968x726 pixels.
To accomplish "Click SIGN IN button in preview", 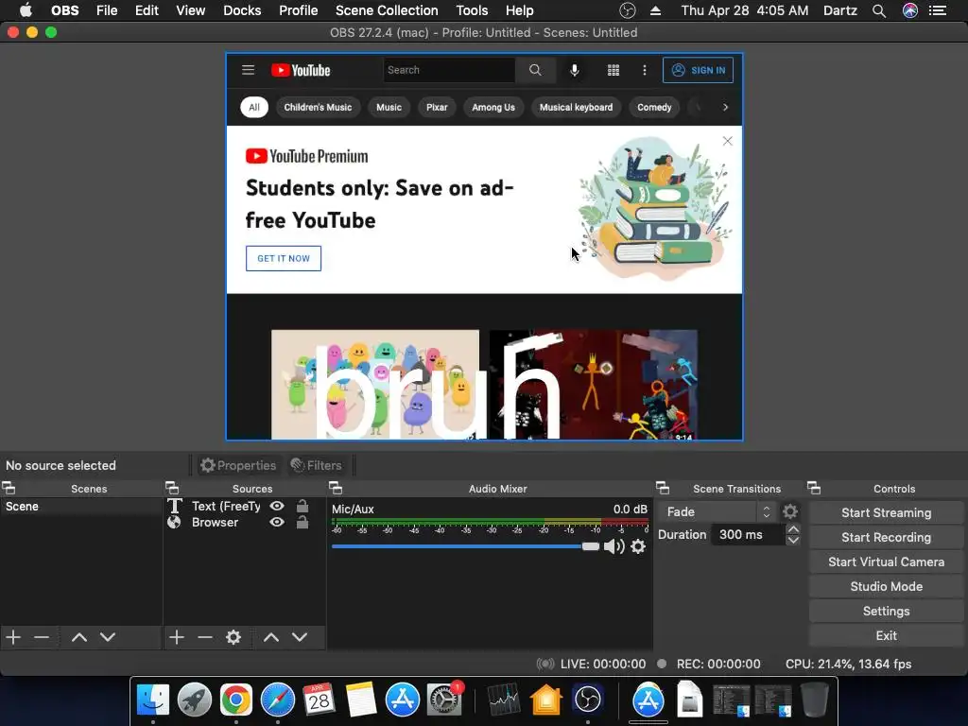I will 699,70.
